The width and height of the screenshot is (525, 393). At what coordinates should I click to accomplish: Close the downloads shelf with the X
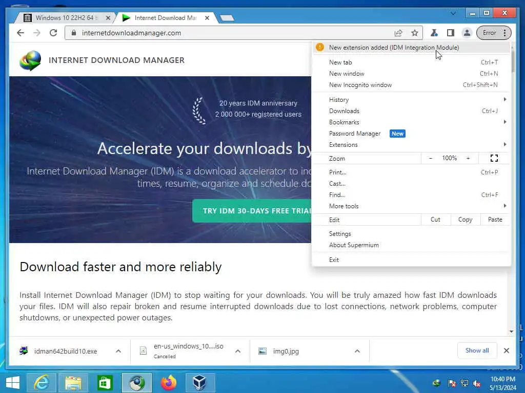coord(507,351)
